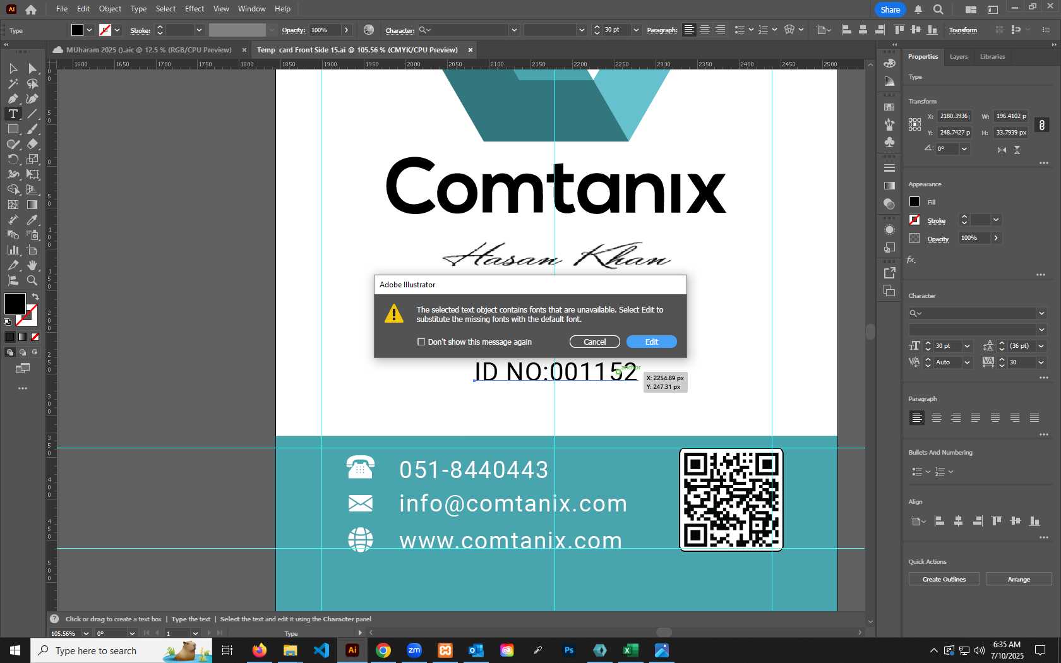Viewport: 1061px width, 663px height.
Task: Select the Paintbrush tool
Action: (32, 129)
